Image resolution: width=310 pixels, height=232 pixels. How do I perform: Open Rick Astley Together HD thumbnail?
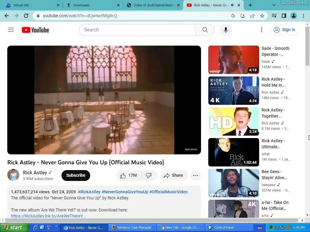[x=233, y=121]
